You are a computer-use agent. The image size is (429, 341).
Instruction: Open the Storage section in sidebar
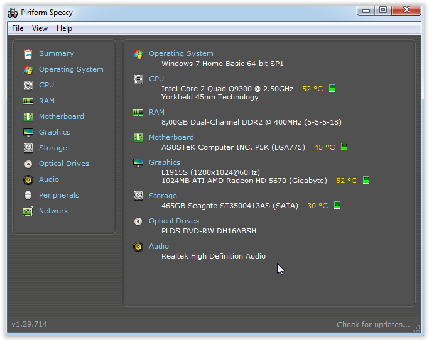tap(53, 148)
